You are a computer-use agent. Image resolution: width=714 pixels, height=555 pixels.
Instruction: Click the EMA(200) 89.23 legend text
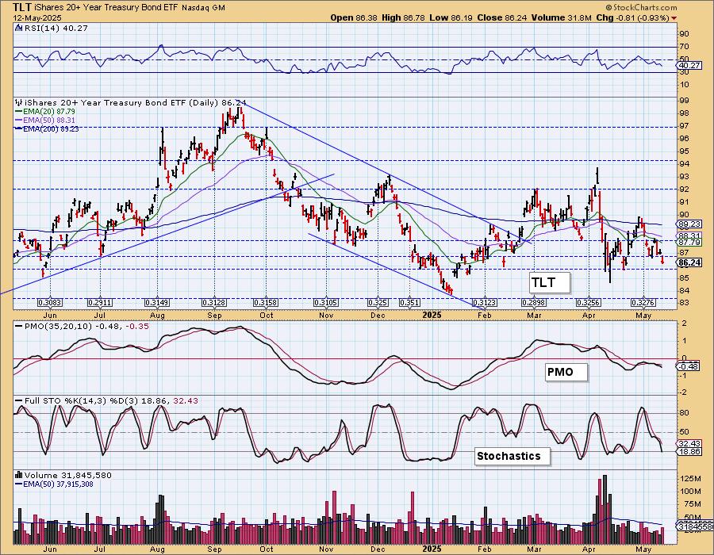point(51,128)
